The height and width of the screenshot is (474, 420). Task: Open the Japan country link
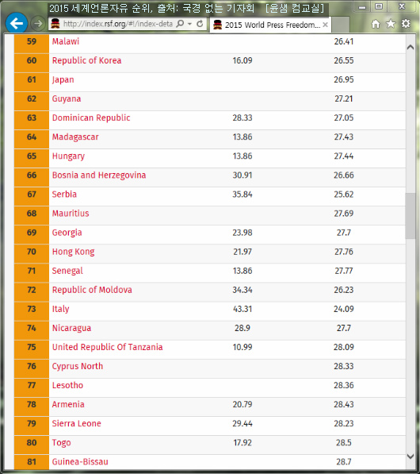(x=63, y=80)
